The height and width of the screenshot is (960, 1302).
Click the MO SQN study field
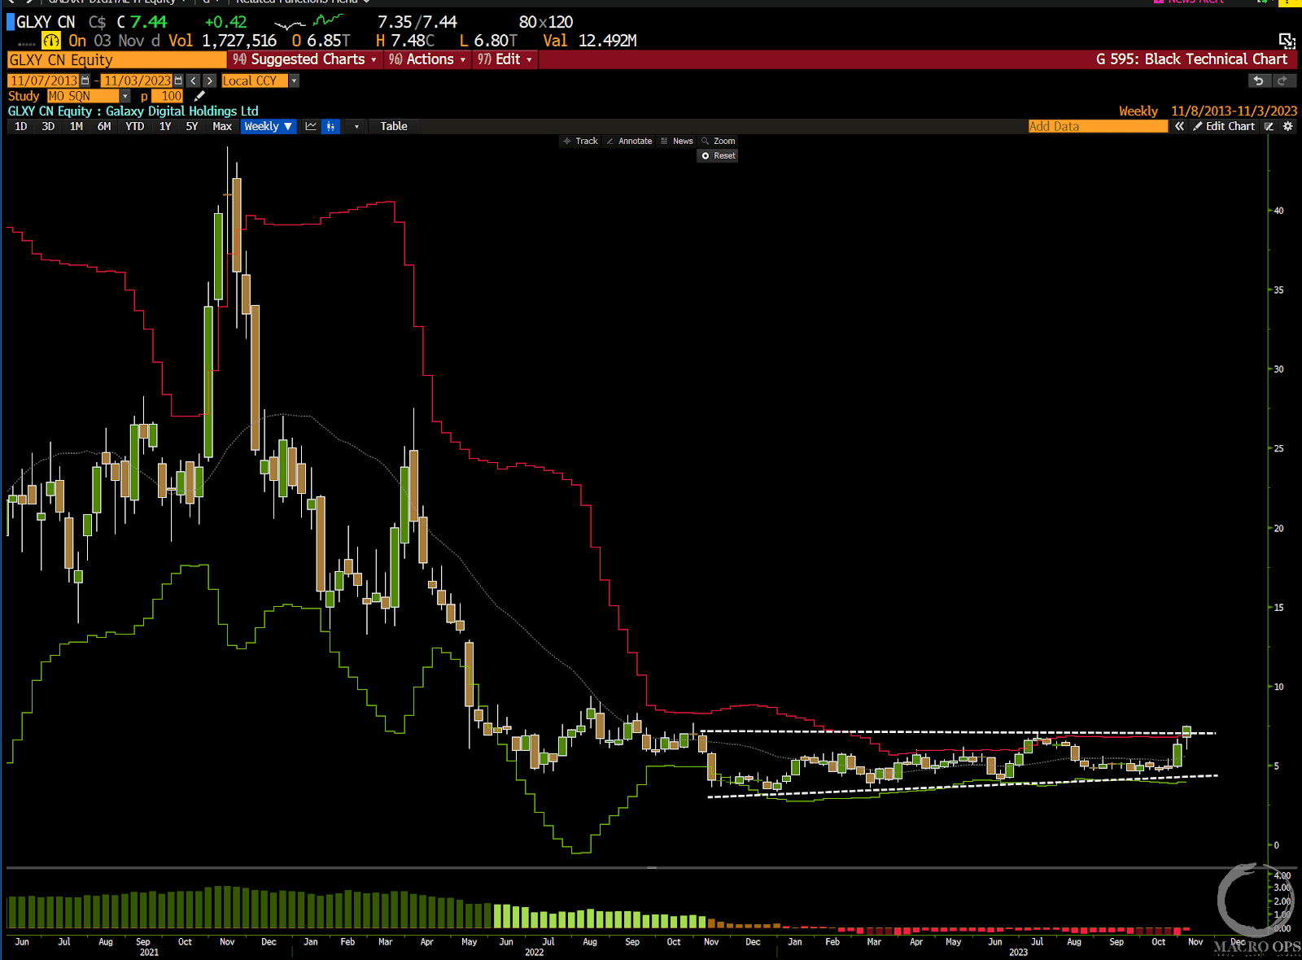point(83,96)
